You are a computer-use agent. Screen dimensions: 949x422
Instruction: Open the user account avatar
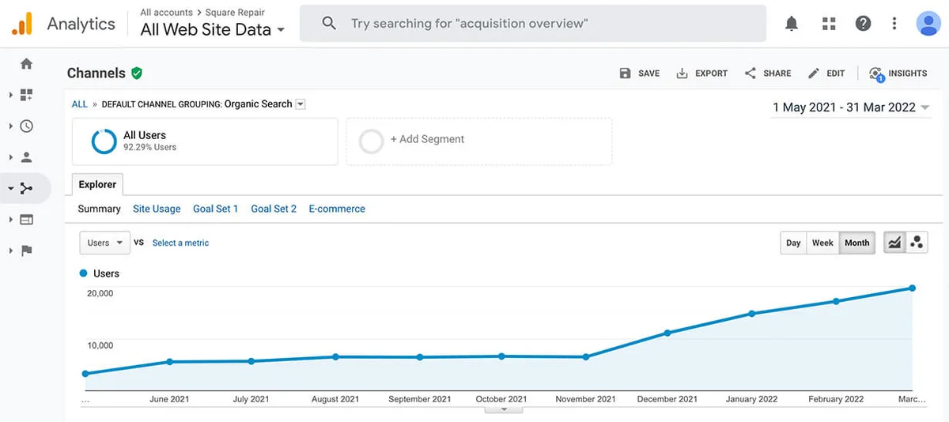point(928,24)
